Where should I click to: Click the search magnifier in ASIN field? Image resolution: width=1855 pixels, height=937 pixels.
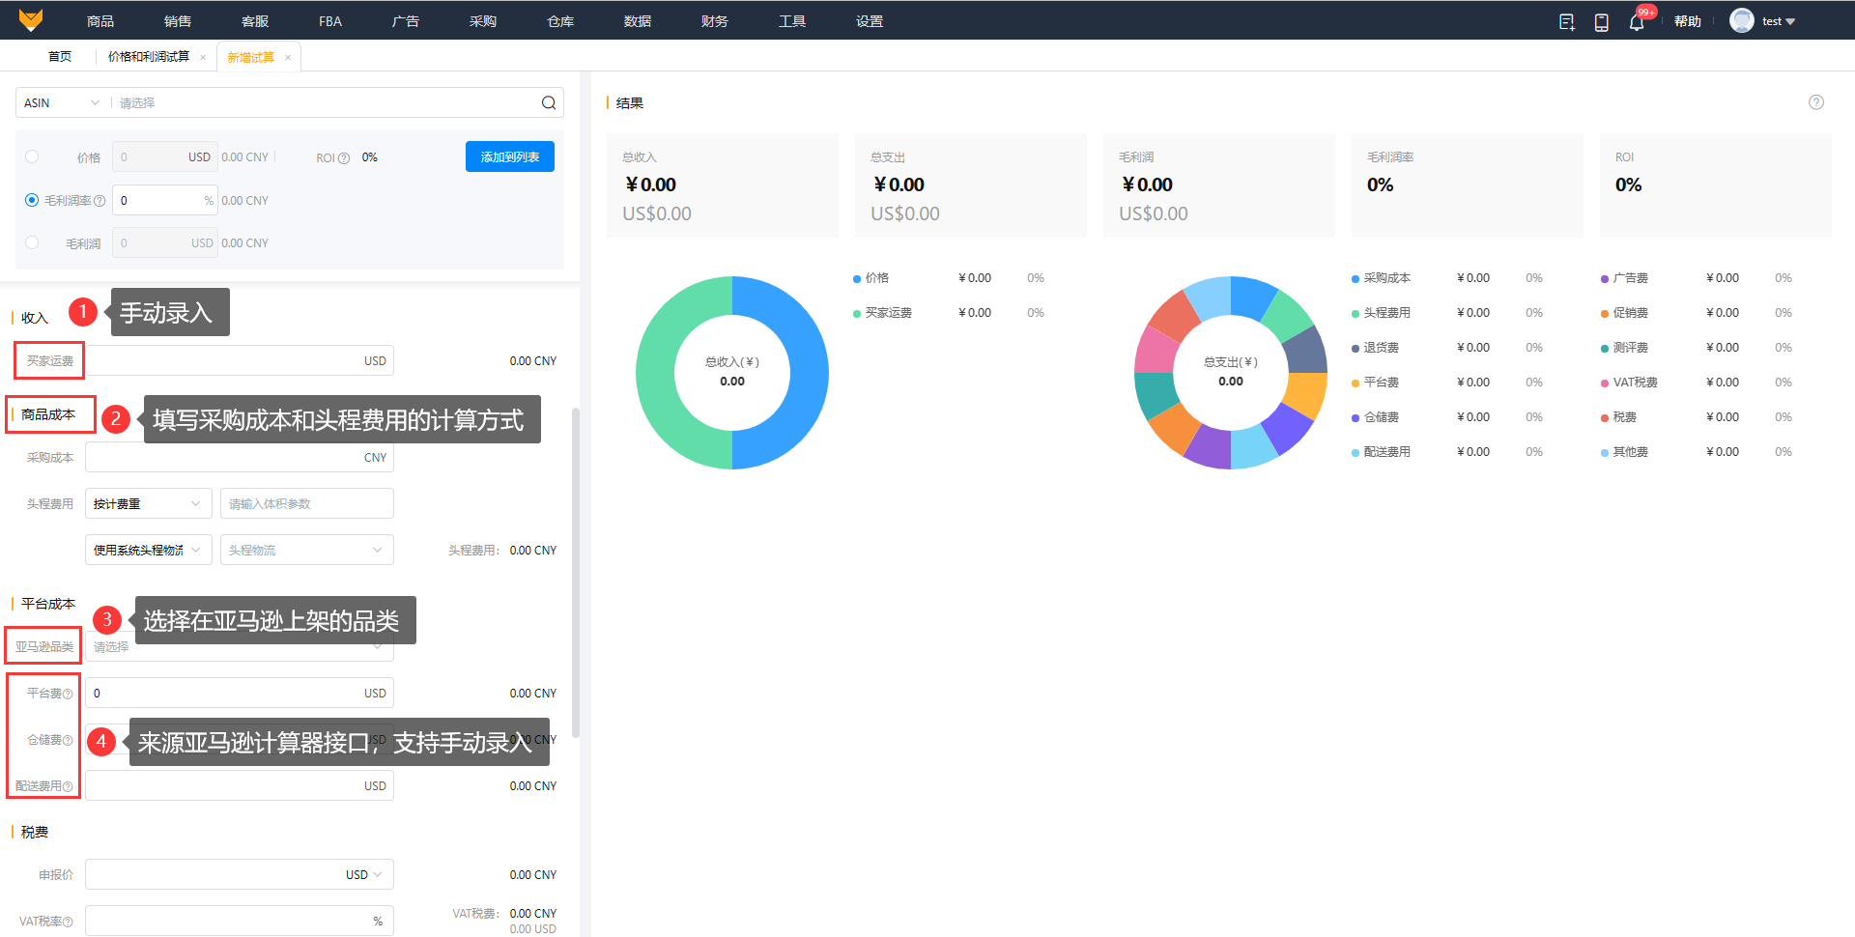click(x=548, y=103)
